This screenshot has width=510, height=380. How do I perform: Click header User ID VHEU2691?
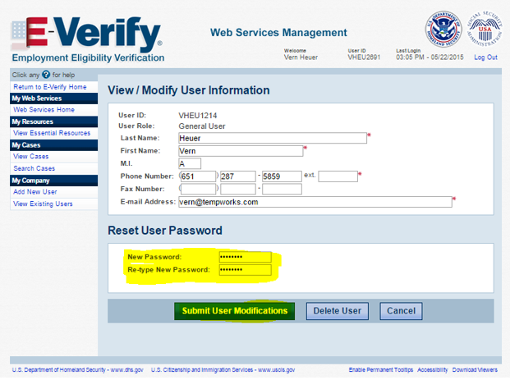tap(364, 57)
